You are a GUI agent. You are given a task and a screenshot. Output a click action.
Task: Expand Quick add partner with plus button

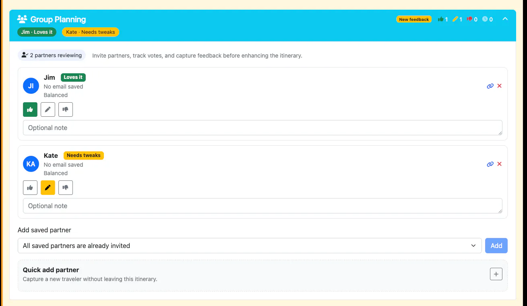(x=496, y=274)
